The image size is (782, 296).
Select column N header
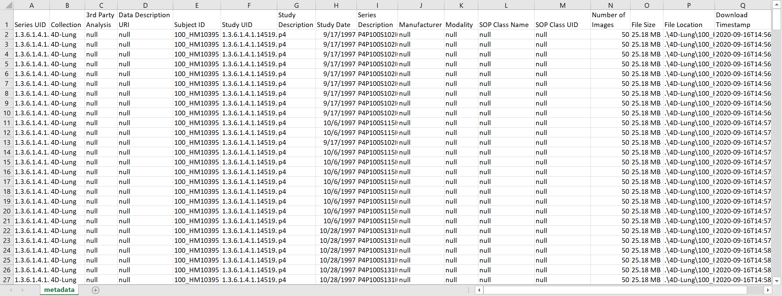pos(610,5)
